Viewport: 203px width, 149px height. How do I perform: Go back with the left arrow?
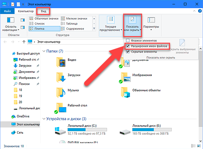coord(5,42)
